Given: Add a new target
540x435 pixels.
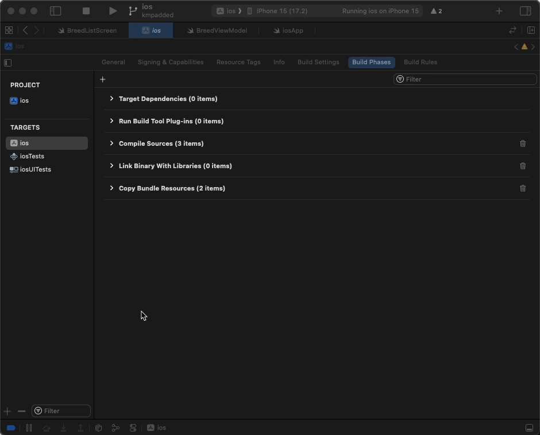Looking at the screenshot, I should pos(7,411).
